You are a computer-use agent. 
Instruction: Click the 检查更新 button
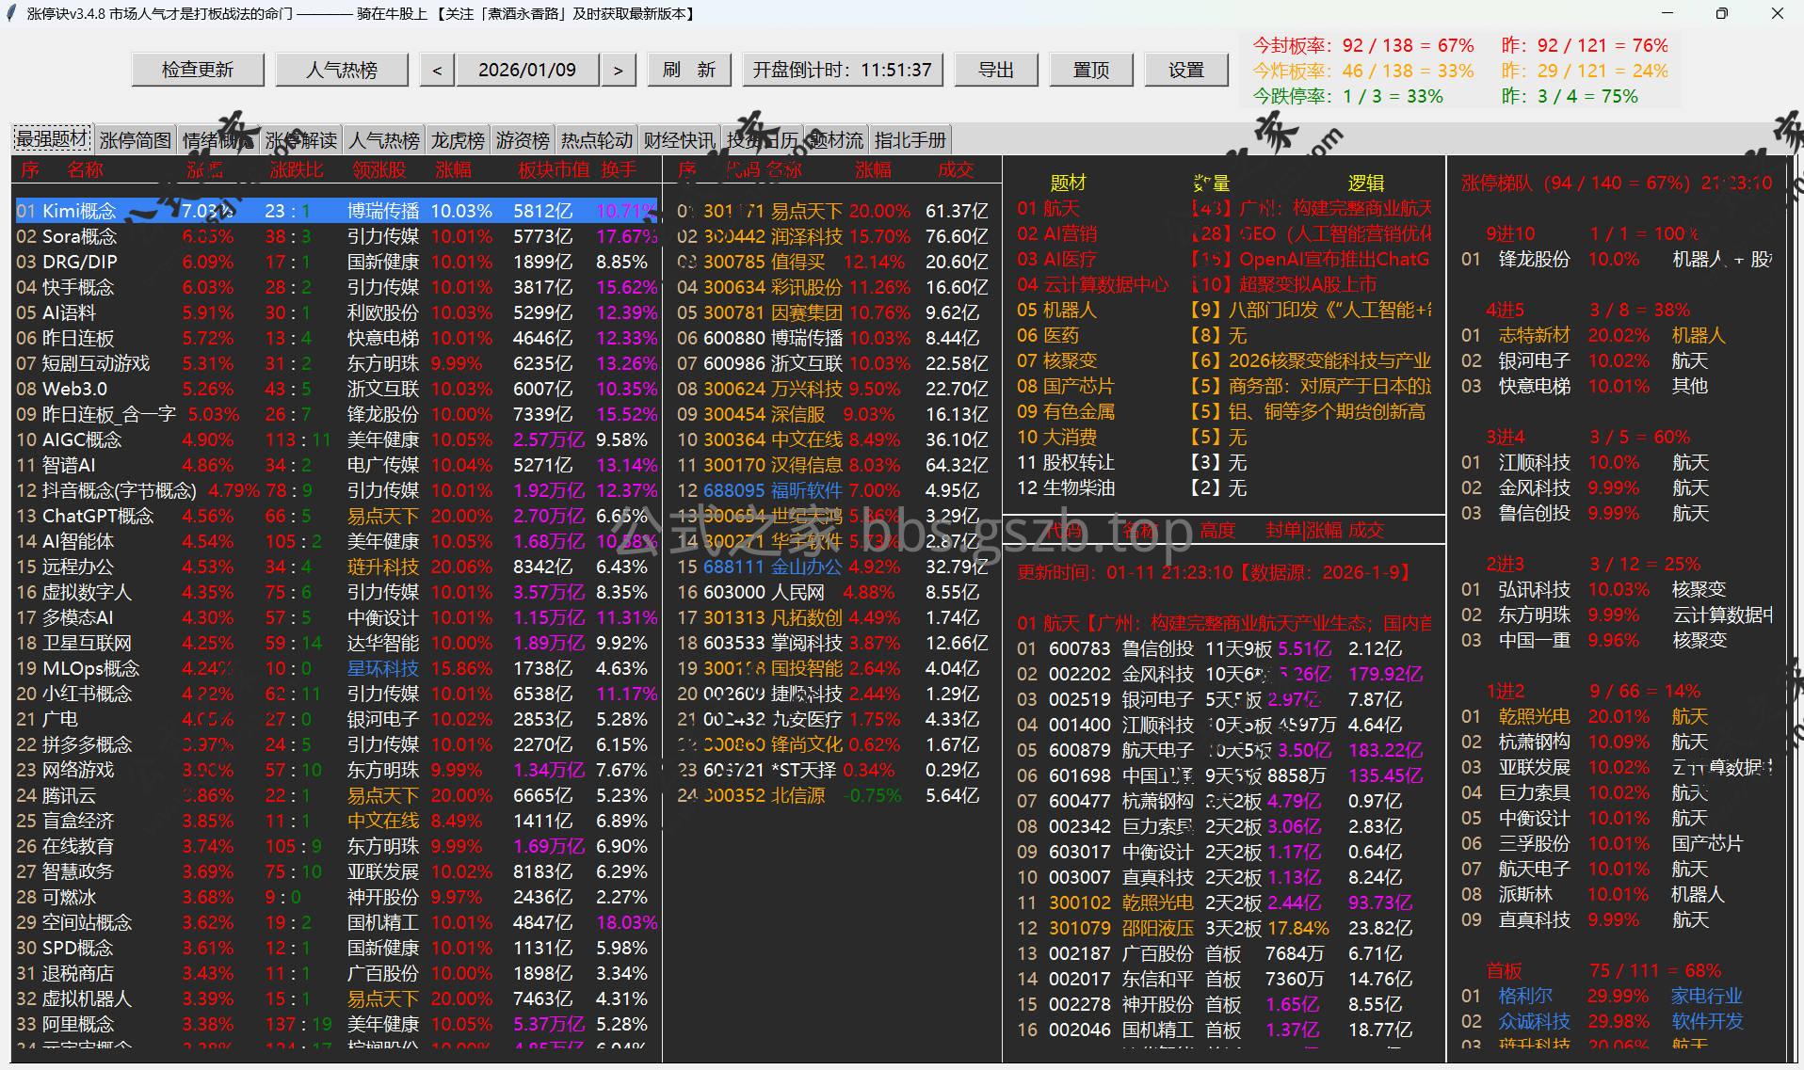click(198, 70)
